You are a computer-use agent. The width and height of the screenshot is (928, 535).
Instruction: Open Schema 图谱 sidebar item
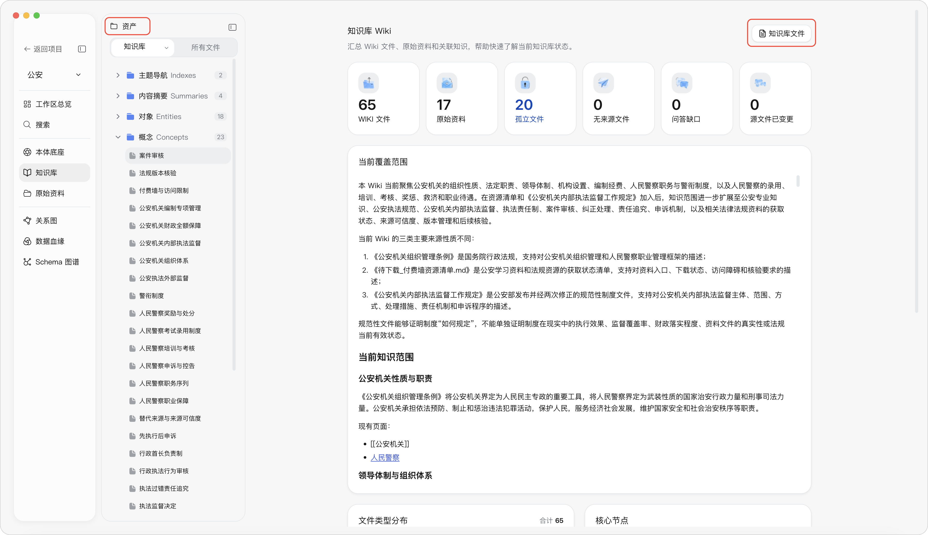tap(54, 262)
